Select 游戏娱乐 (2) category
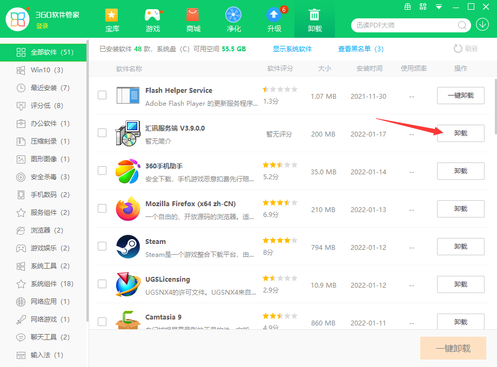Viewport: 497px width, 367px height. [43, 248]
